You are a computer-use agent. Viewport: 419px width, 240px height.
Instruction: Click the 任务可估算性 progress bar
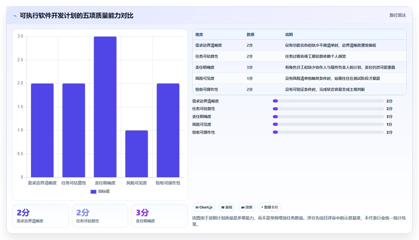(x=328, y=109)
